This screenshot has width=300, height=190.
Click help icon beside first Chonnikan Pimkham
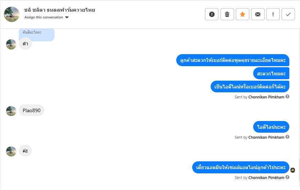(287, 97)
